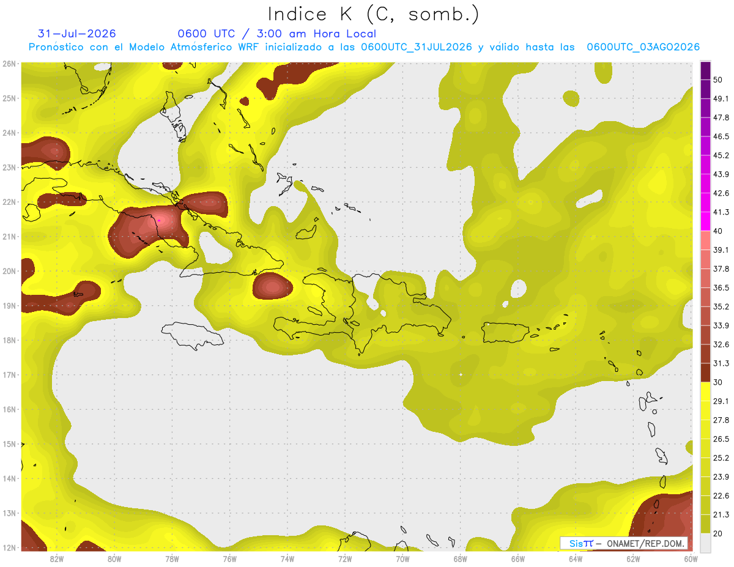Select legend value '37.8'
The image size is (734, 567).
[x=721, y=269]
